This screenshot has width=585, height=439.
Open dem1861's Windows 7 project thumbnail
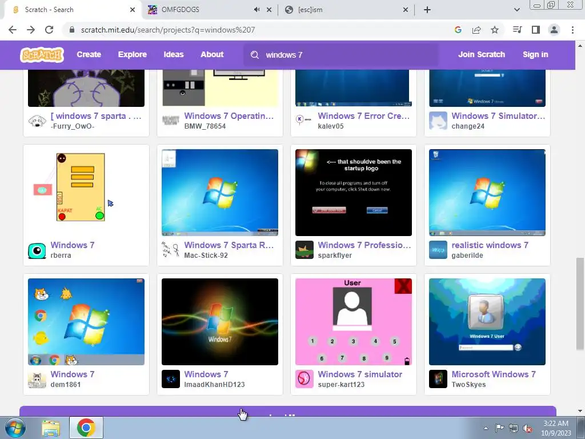(86, 322)
